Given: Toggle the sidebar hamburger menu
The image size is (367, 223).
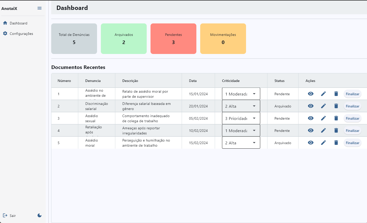Looking at the screenshot, I should tap(39, 8).
